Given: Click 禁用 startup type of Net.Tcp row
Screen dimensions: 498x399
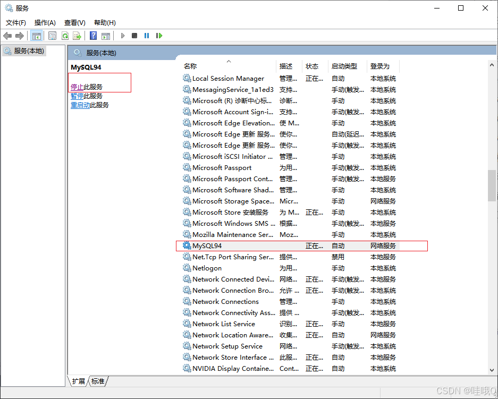Looking at the screenshot, I should (x=338, y=257).
